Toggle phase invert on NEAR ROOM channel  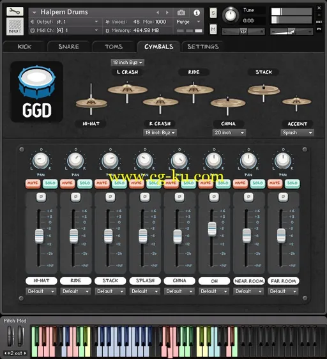[x=248, y=197]
